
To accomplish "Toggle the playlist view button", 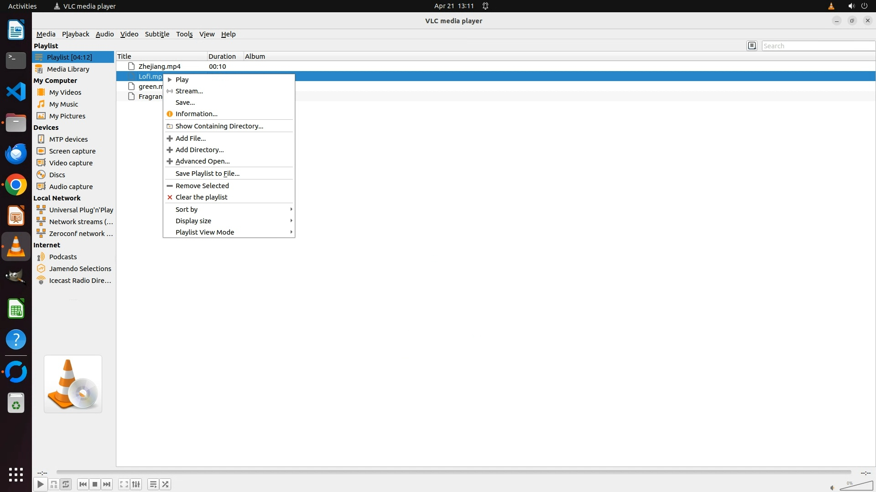I will [153, 484].
